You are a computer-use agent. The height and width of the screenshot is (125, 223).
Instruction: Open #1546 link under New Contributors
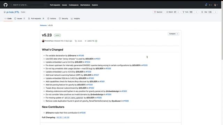point(83,113)
